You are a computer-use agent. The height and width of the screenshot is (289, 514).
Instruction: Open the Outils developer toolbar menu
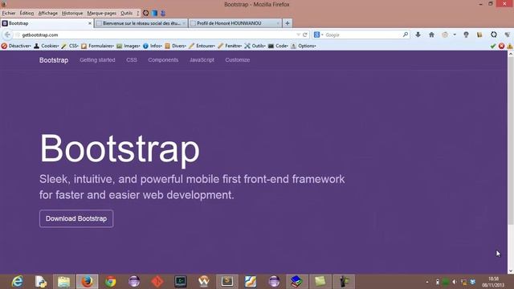click(255, 46)
